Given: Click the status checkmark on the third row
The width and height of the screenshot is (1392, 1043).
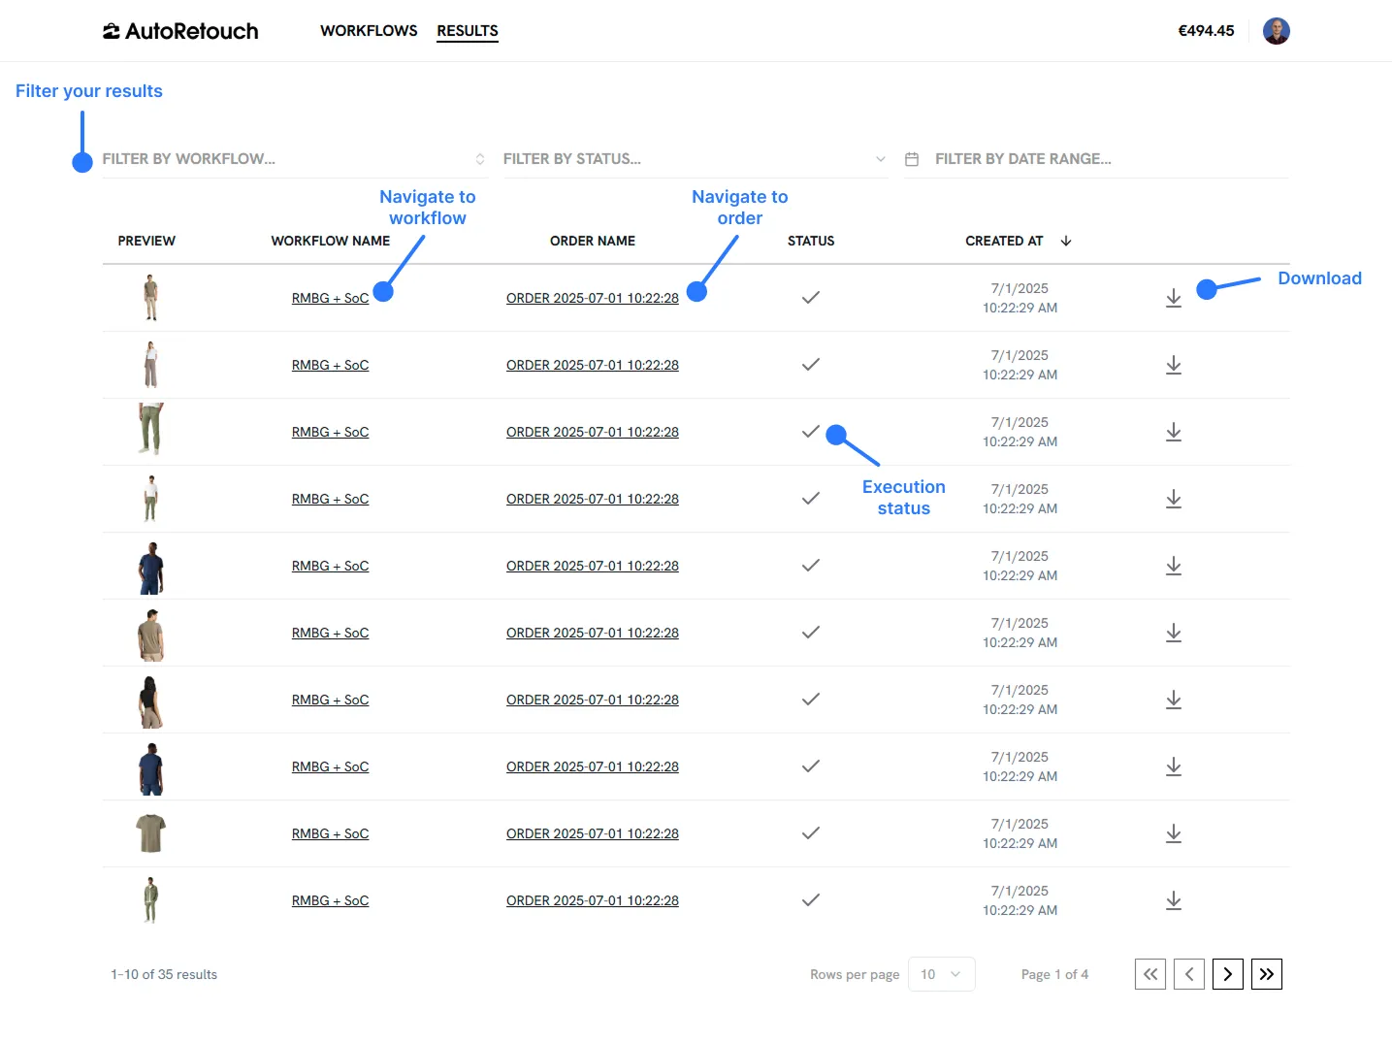Looking at the screenshot, I should 811,432.
